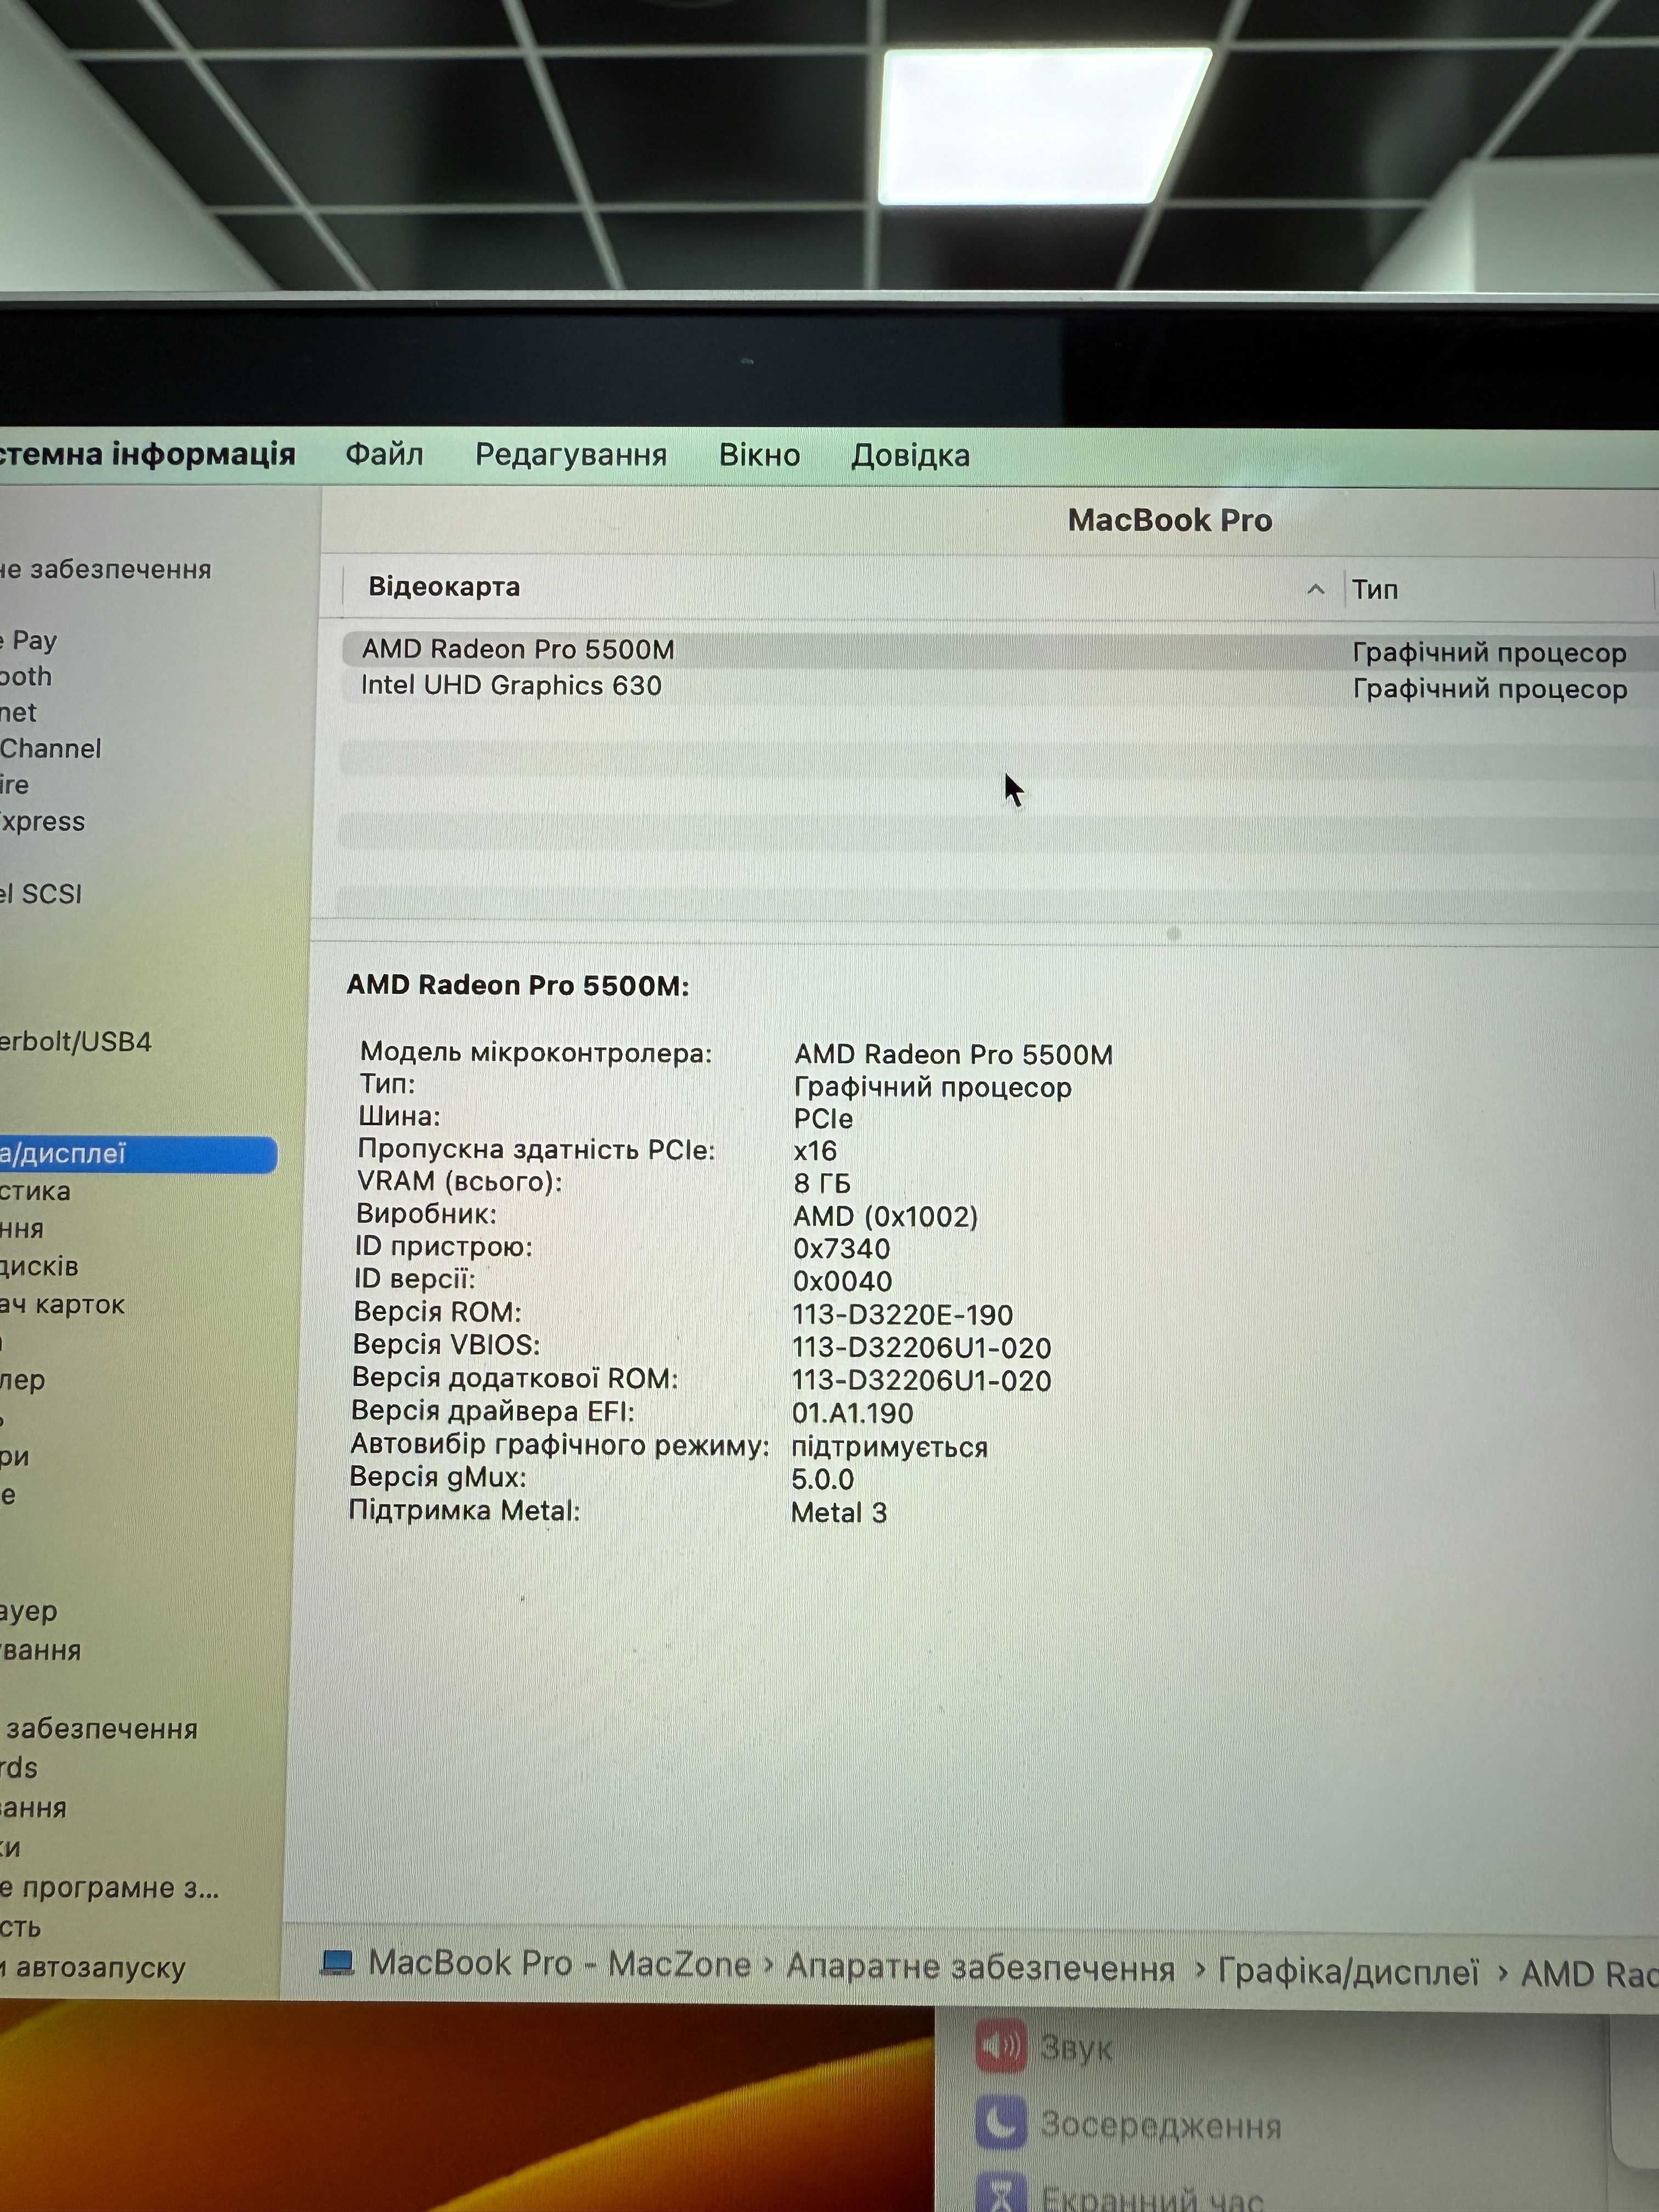Select Ethernet in the sidebar
Image resolution: width=1659 pixels, height=2212 pixels.
[x=18, y=713]
